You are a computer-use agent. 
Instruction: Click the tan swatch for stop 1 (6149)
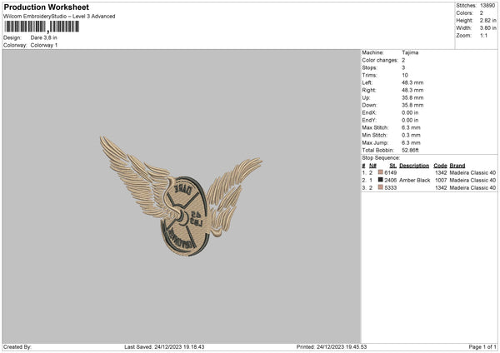380,172
